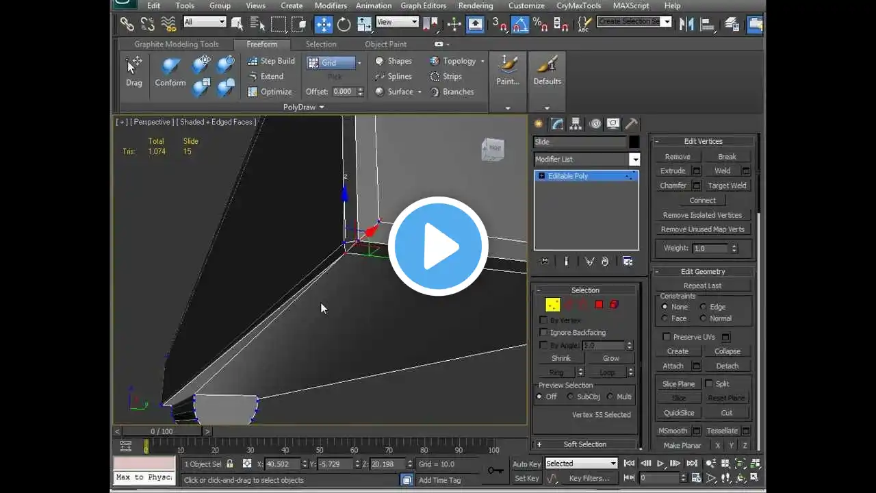This screenshot has height=493, width=876.
Task: Open the Modify panel tab icon
Action: point(557,124)
